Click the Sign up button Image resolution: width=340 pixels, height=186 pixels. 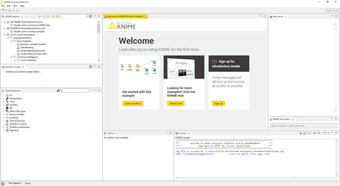[218, 104]
